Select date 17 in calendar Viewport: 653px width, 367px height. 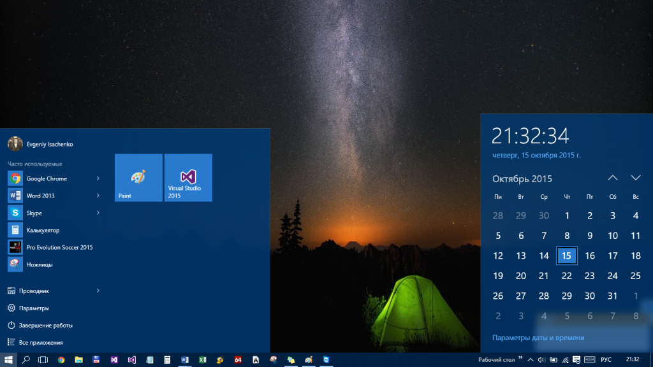613,255
